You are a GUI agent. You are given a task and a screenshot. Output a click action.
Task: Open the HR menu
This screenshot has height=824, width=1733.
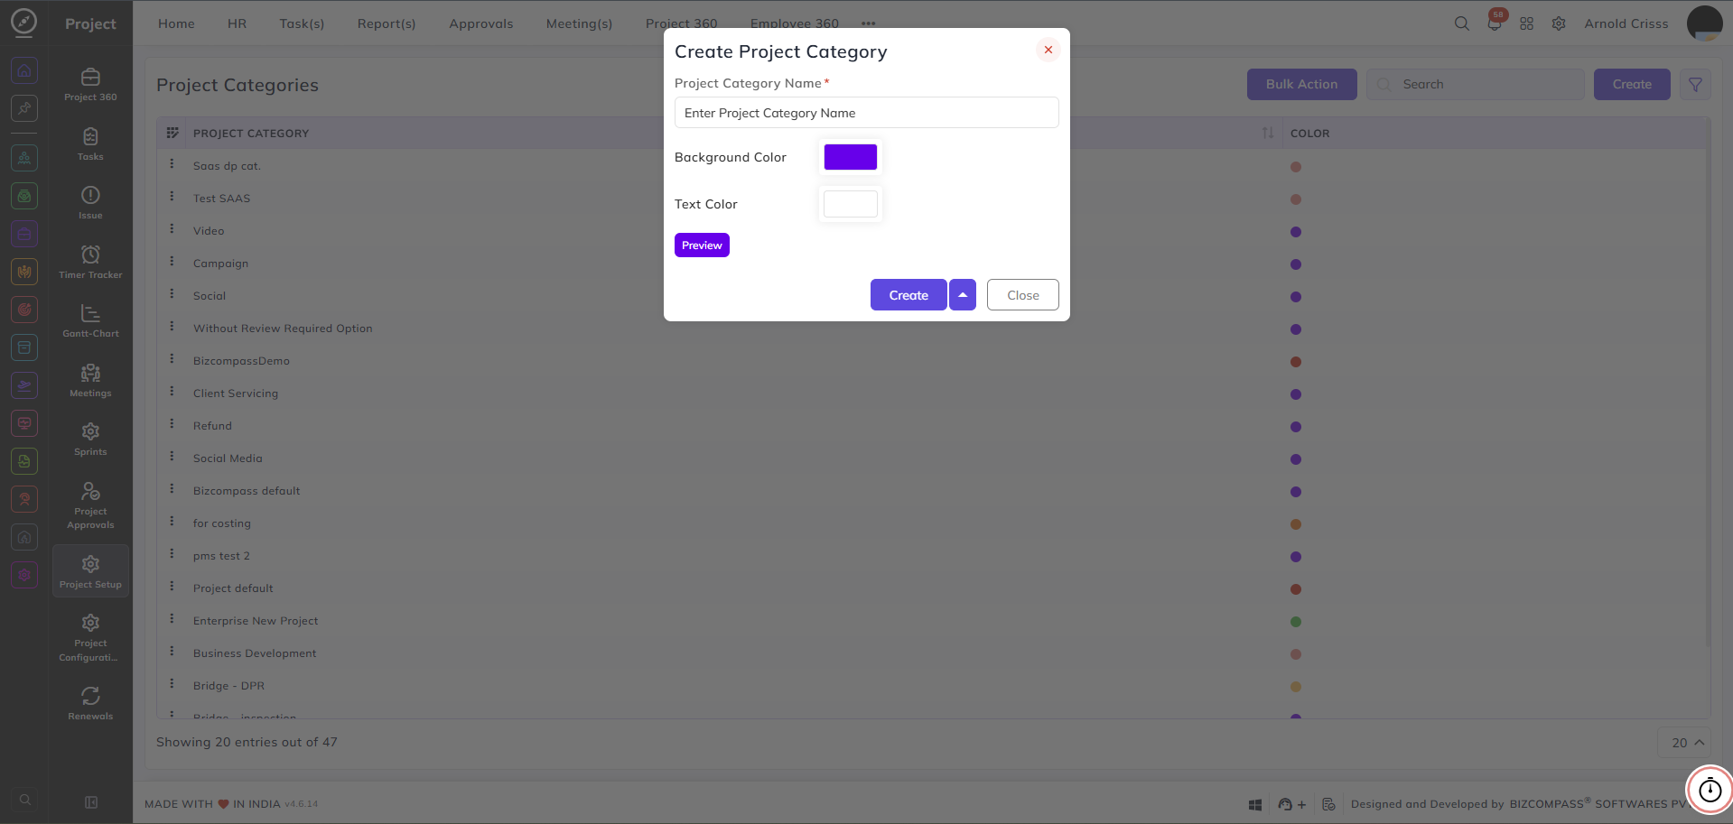pyautogui.click(x=237, y=23)
